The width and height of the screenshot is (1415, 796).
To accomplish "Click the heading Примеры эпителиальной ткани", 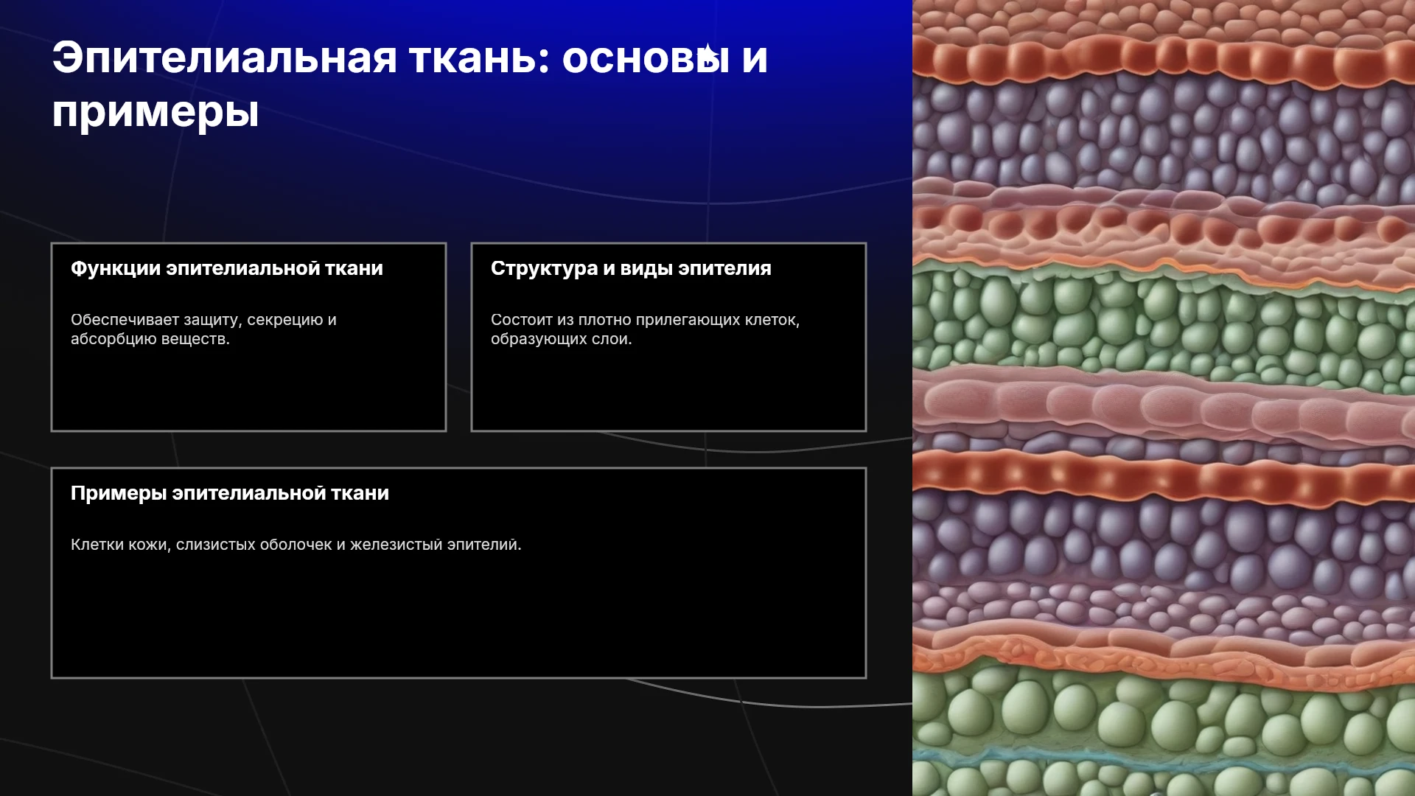I will (x=230, y=493).
